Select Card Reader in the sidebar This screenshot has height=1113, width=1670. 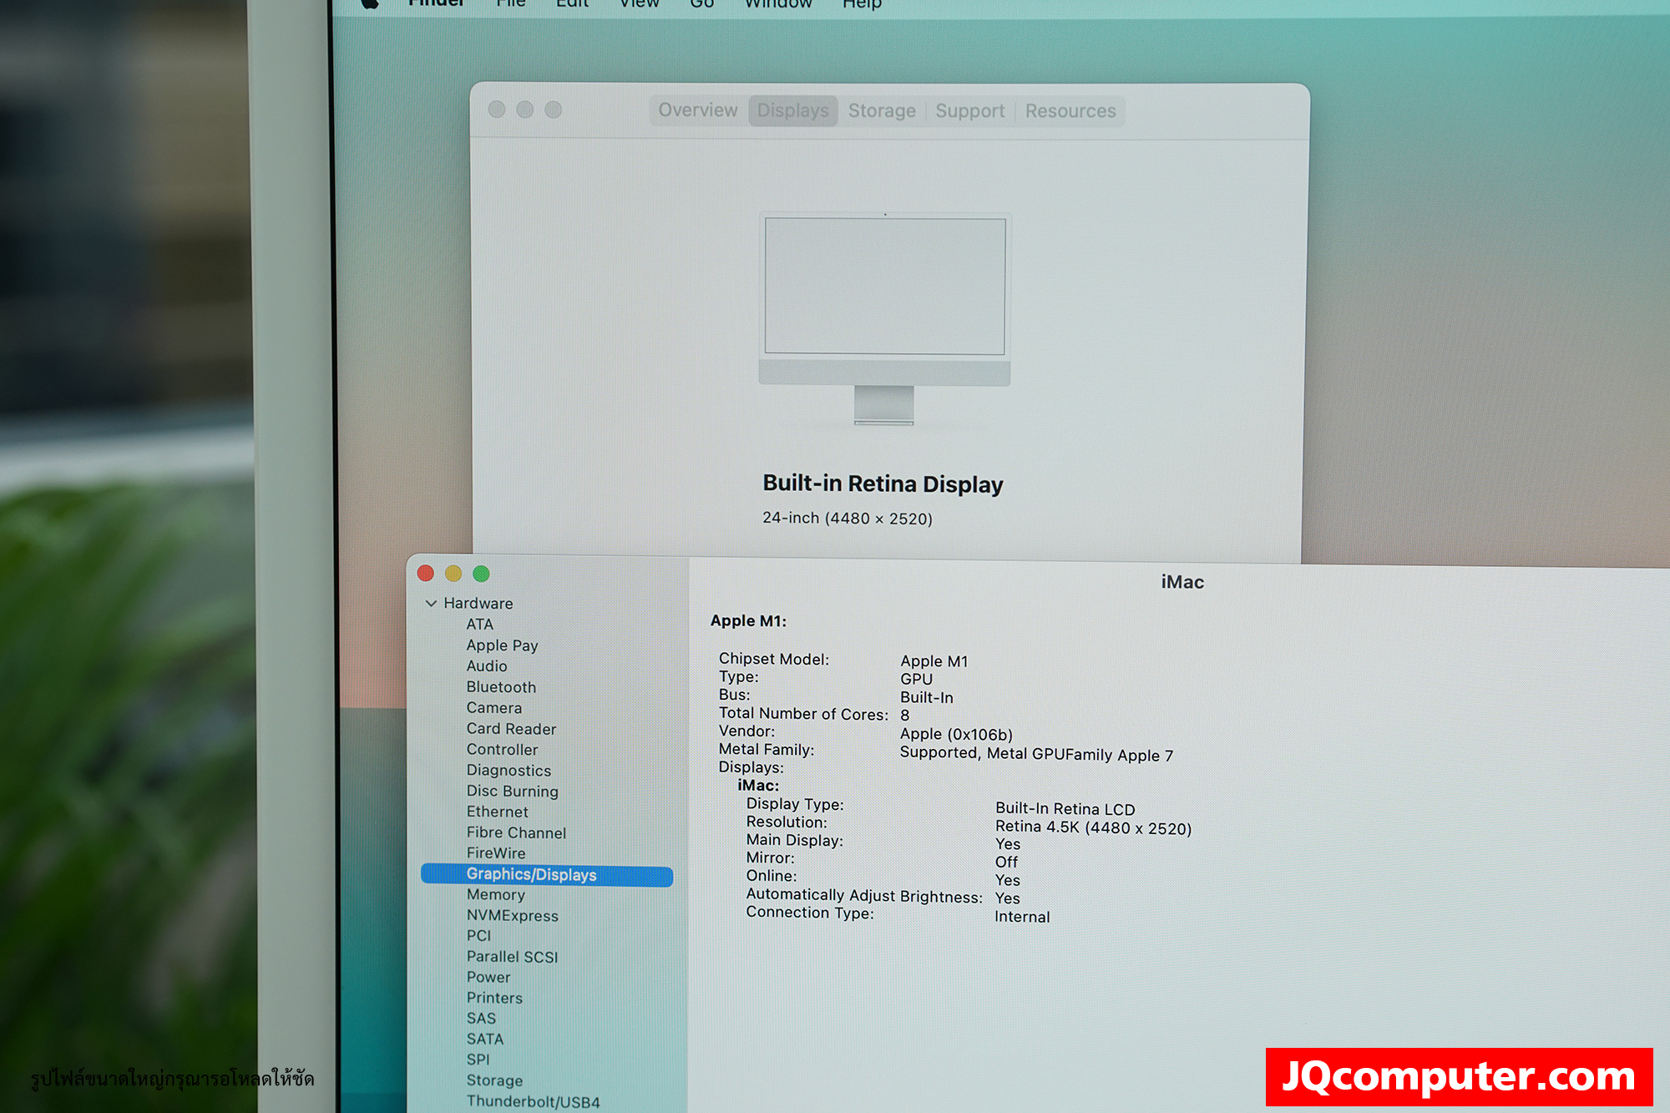pos(511,729)
